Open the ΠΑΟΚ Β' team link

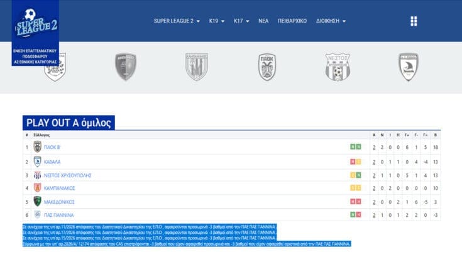click(52, 147)
